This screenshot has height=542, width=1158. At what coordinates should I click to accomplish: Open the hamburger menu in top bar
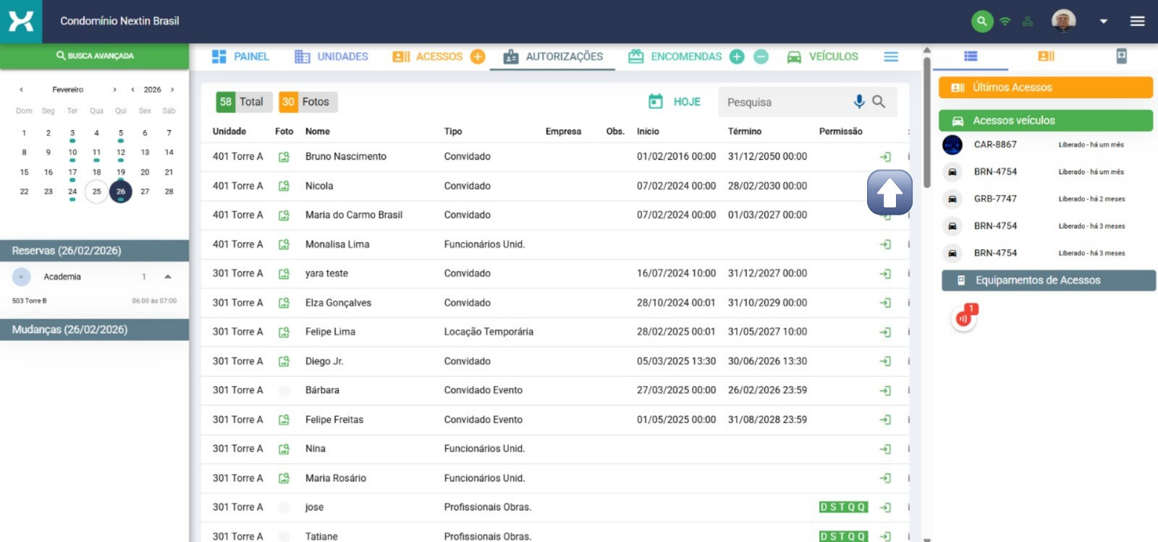(x=1137, y=21)
